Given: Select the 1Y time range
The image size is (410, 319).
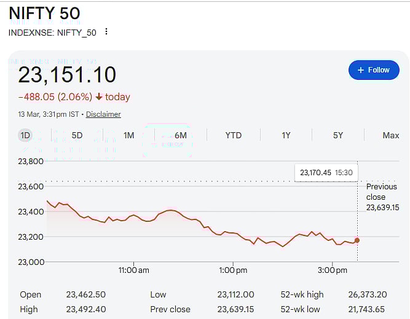Looking at the screenshot, I should [286, 135].
